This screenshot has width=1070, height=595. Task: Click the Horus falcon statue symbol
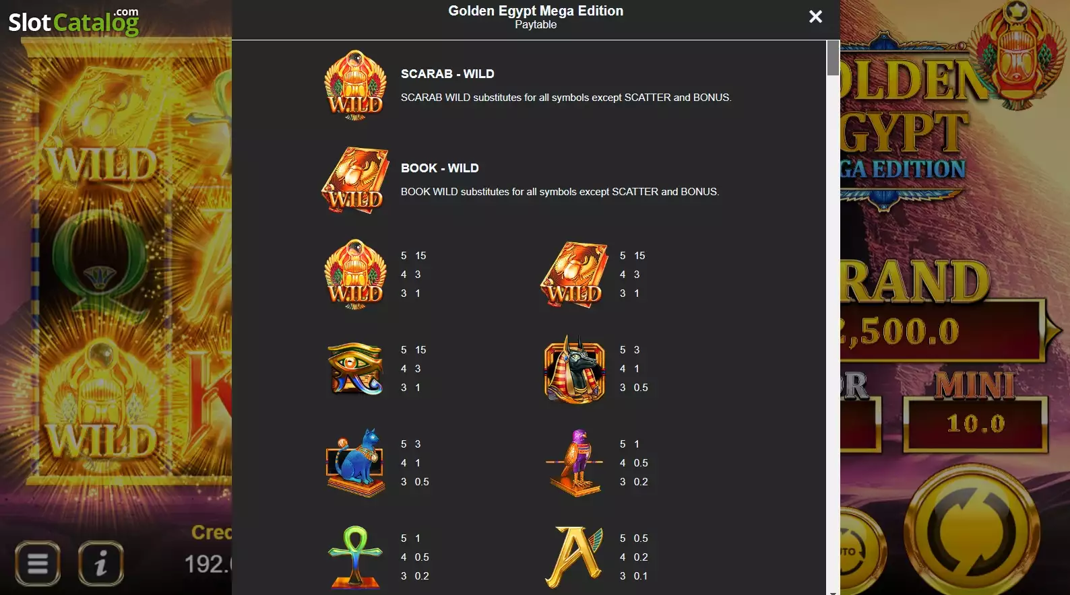tap(575, 463)
